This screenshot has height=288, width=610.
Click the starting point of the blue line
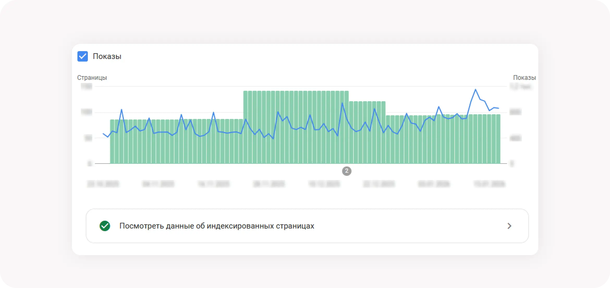pyautogui.click(x=103, y=134)
